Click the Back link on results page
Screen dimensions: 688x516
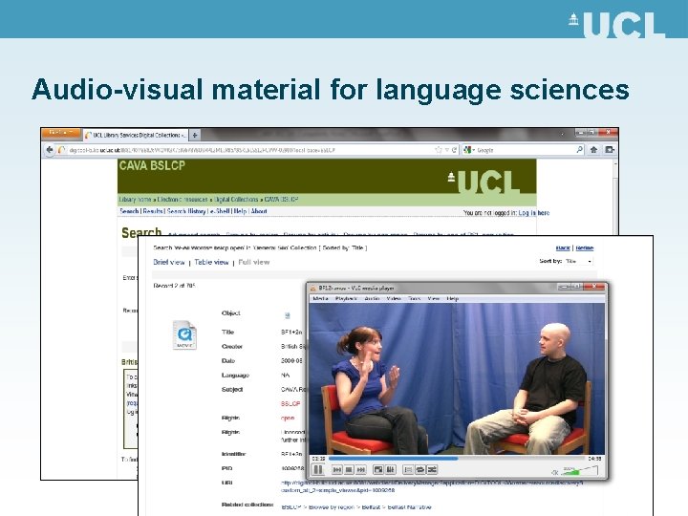pyautogui.click(x=563, y=247)
